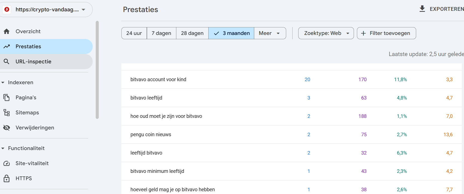Go to Sitemaps report

point(46,113)
